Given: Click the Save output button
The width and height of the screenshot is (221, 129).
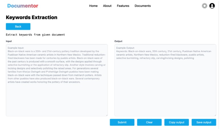Looking at the screenshot, I should click(204, 122).
